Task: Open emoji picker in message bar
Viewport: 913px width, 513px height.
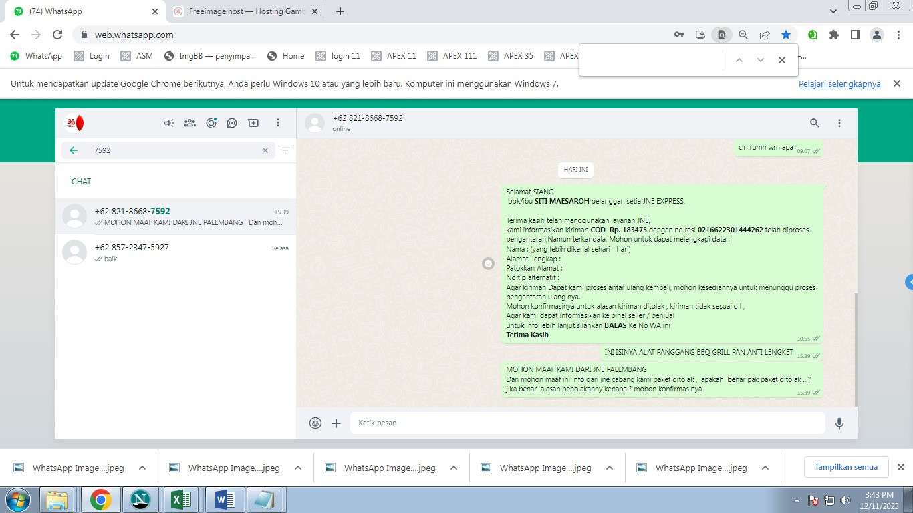Action: 315,423
